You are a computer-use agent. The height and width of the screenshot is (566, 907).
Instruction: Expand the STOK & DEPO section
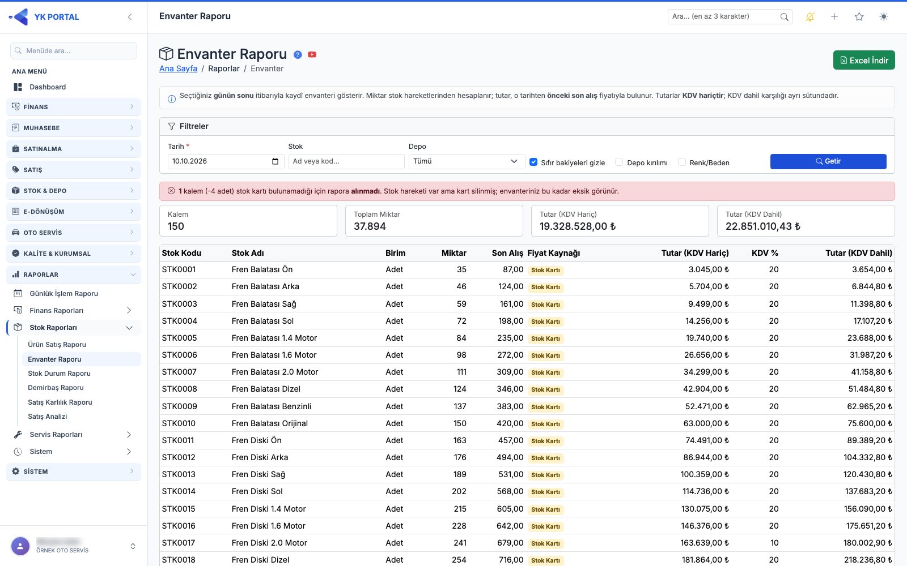coord(74,191)
